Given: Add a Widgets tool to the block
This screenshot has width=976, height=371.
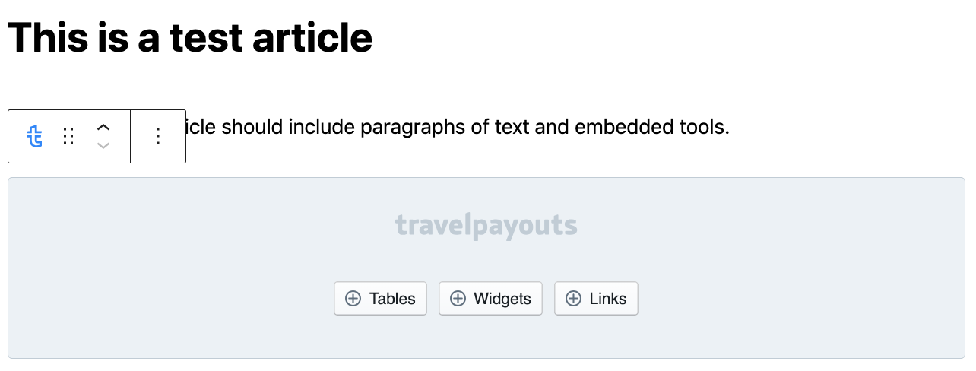Looking at the screenshot, I should tap(490, 299).
